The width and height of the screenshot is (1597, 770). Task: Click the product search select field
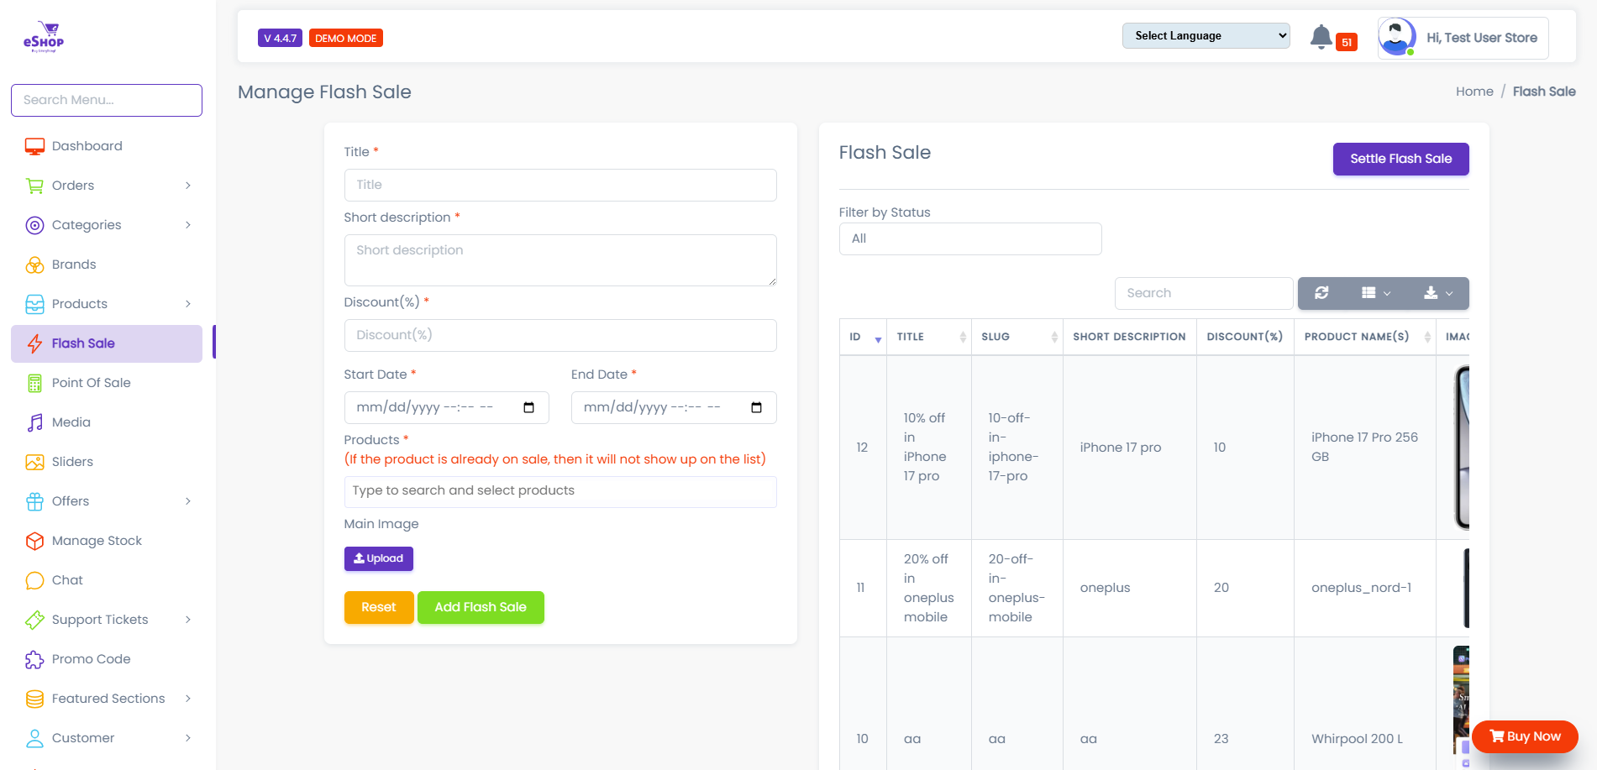click(560, 491)
